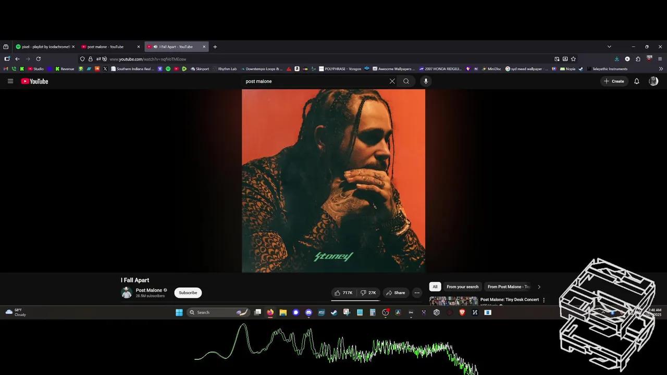This screenshot has width=667, height=375.
Task: Show more bookmarks chevron
Action: coord(661,69)
